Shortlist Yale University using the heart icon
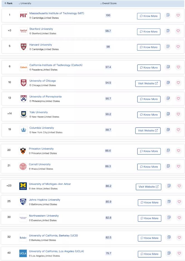 click(x=178, y=114)
